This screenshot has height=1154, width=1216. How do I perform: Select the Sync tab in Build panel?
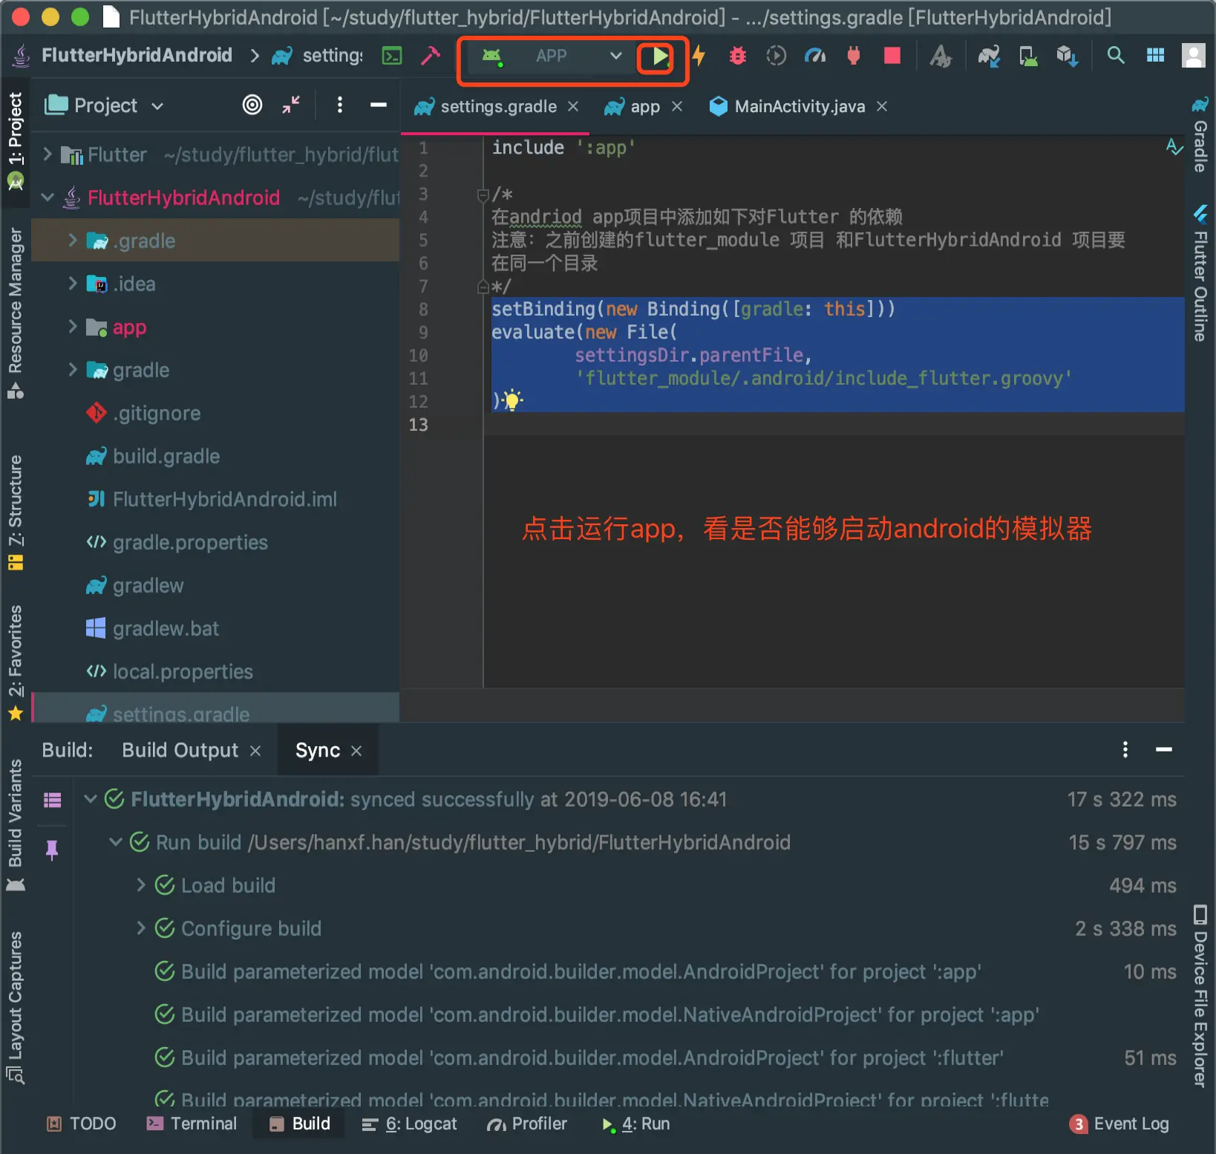tap(318, 750)
